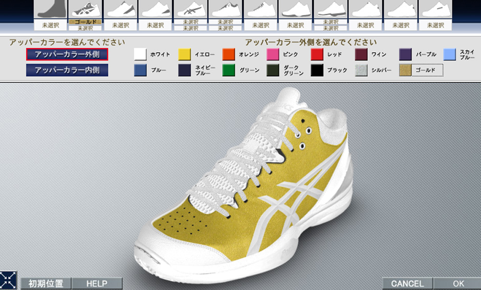This screenshot has width=481, height=290.
Task: Open the HELP button
Action: (x=97, y=283)
